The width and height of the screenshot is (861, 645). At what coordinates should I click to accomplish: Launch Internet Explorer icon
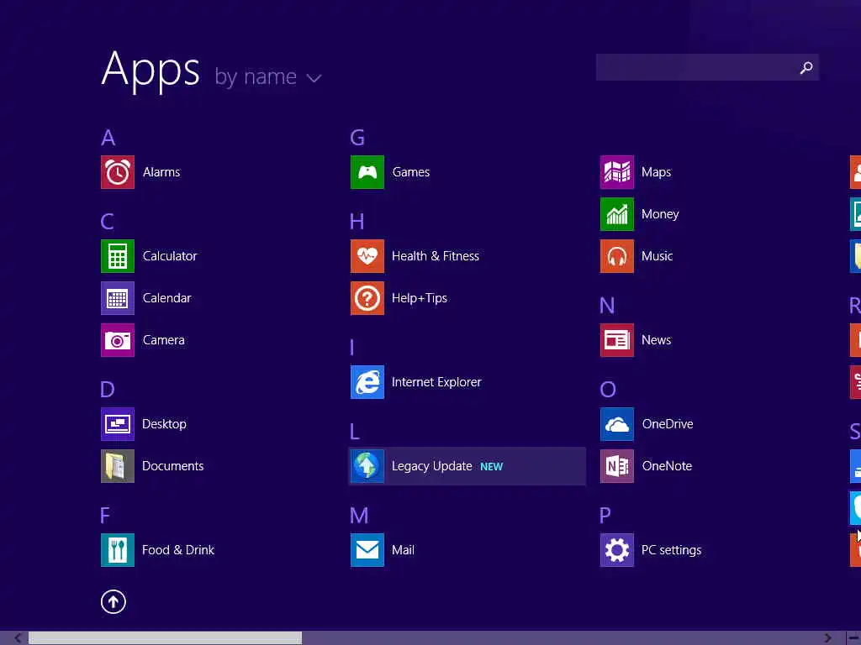[x=367, y=382]
